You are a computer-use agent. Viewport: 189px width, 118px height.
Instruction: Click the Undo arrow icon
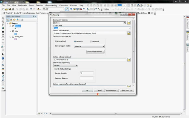[31, 9]
